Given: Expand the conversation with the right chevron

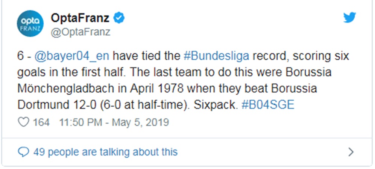Looking at the screenshot, I should point(351,152).
